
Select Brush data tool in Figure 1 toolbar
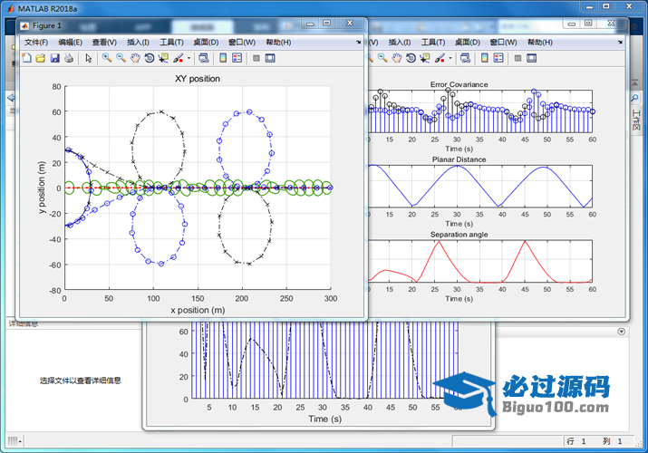point(179,58)
